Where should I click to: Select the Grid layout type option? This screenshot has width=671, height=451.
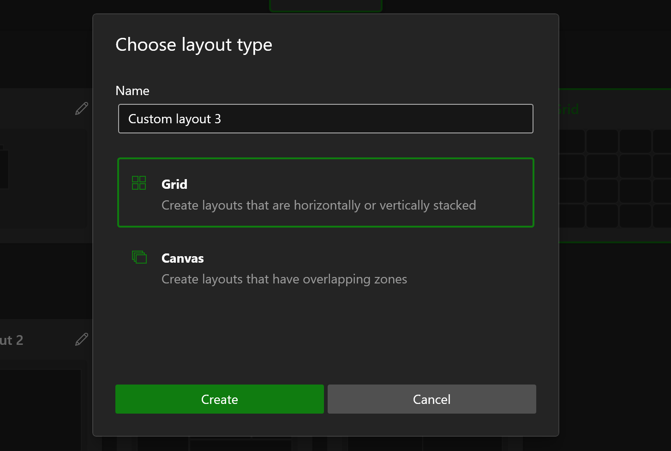pyautogui.click(x=326, y=192)
